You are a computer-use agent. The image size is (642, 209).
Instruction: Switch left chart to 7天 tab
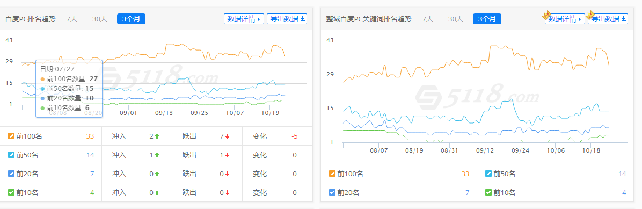(x=72, y=19)
